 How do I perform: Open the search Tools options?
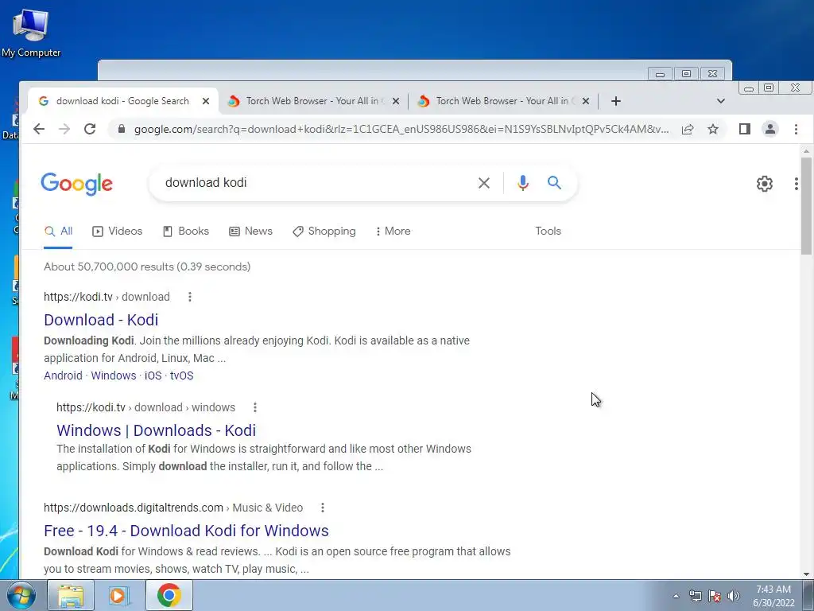(548, 232)
